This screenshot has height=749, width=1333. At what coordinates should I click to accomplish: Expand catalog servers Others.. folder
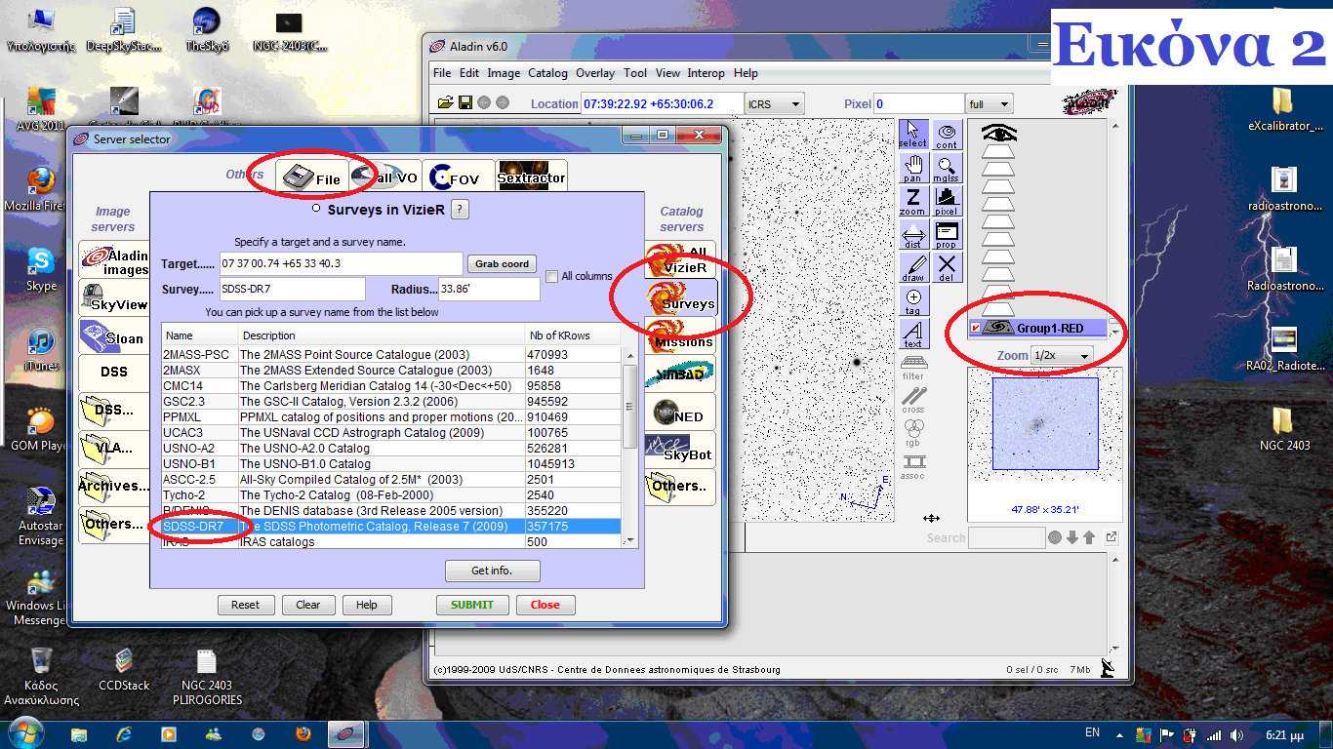[x=680, y=487]
